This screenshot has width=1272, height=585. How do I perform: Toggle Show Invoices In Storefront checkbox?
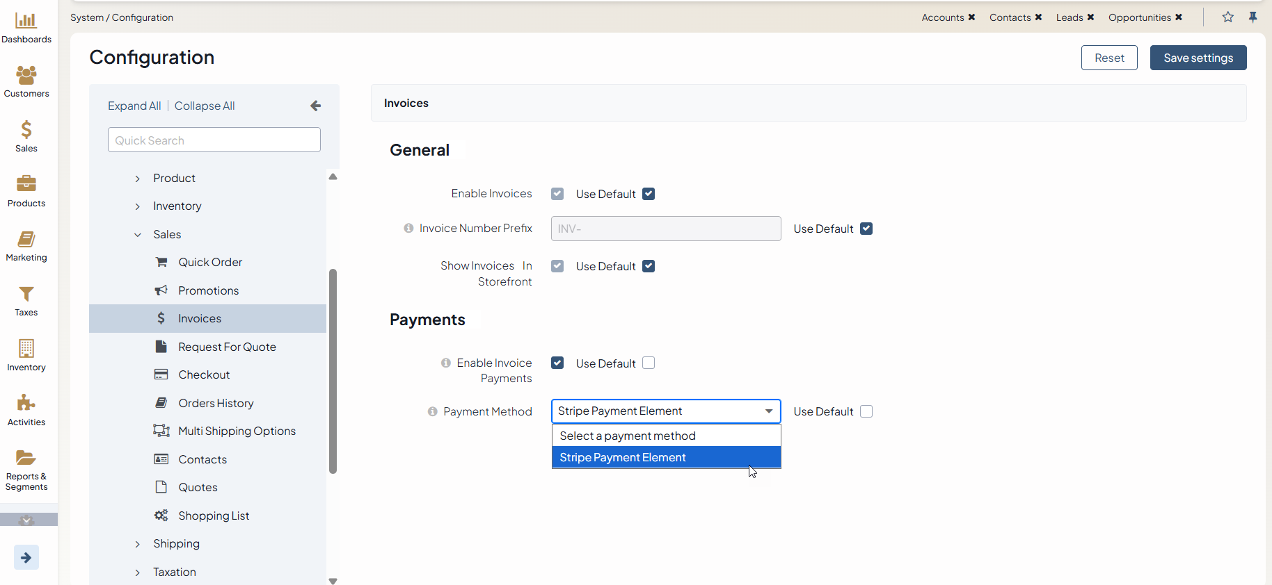point(557,266)
